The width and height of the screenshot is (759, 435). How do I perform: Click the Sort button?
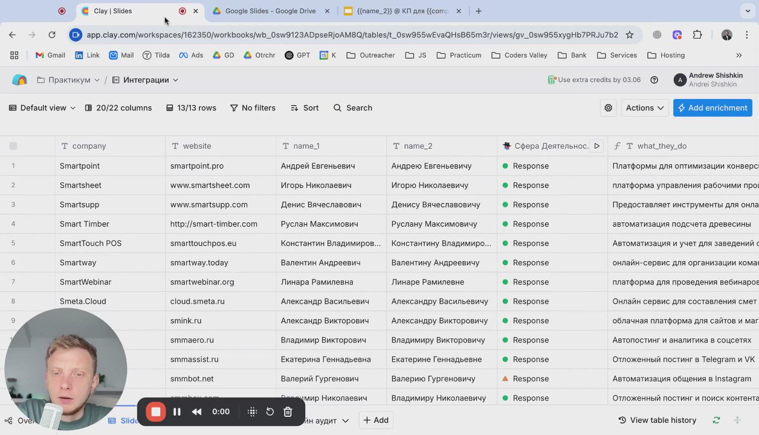point(305,108)
